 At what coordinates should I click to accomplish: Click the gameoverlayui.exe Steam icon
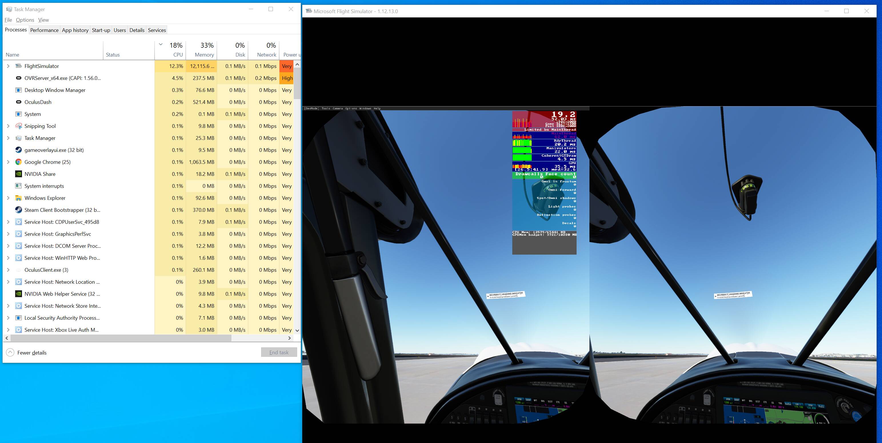coord(19,150)
